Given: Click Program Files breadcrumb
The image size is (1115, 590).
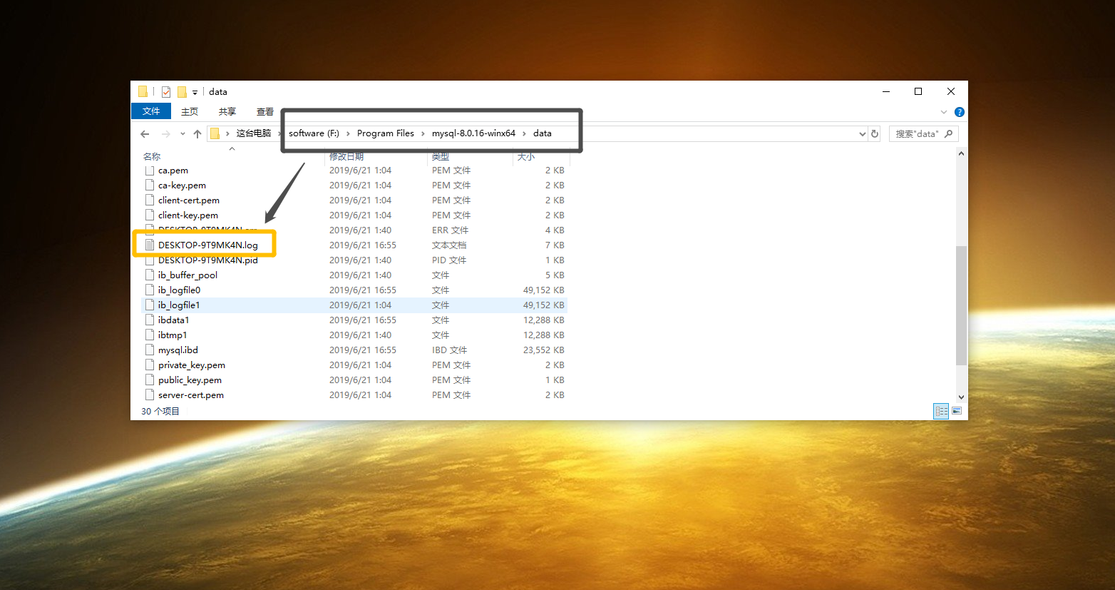Looking at the screenshot, I should (386, 133).
